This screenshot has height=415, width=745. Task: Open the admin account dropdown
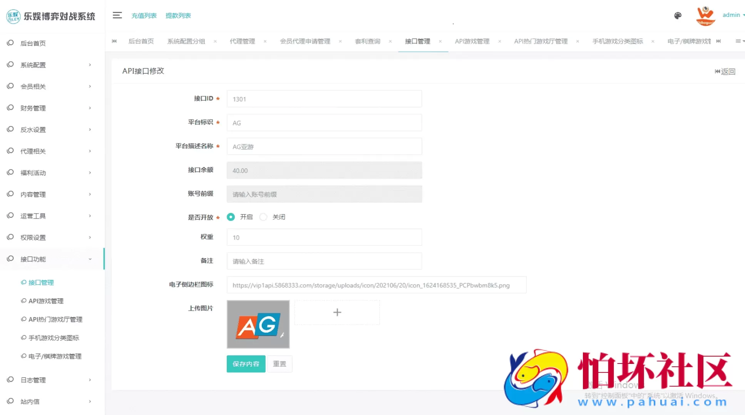coord(732,15)
